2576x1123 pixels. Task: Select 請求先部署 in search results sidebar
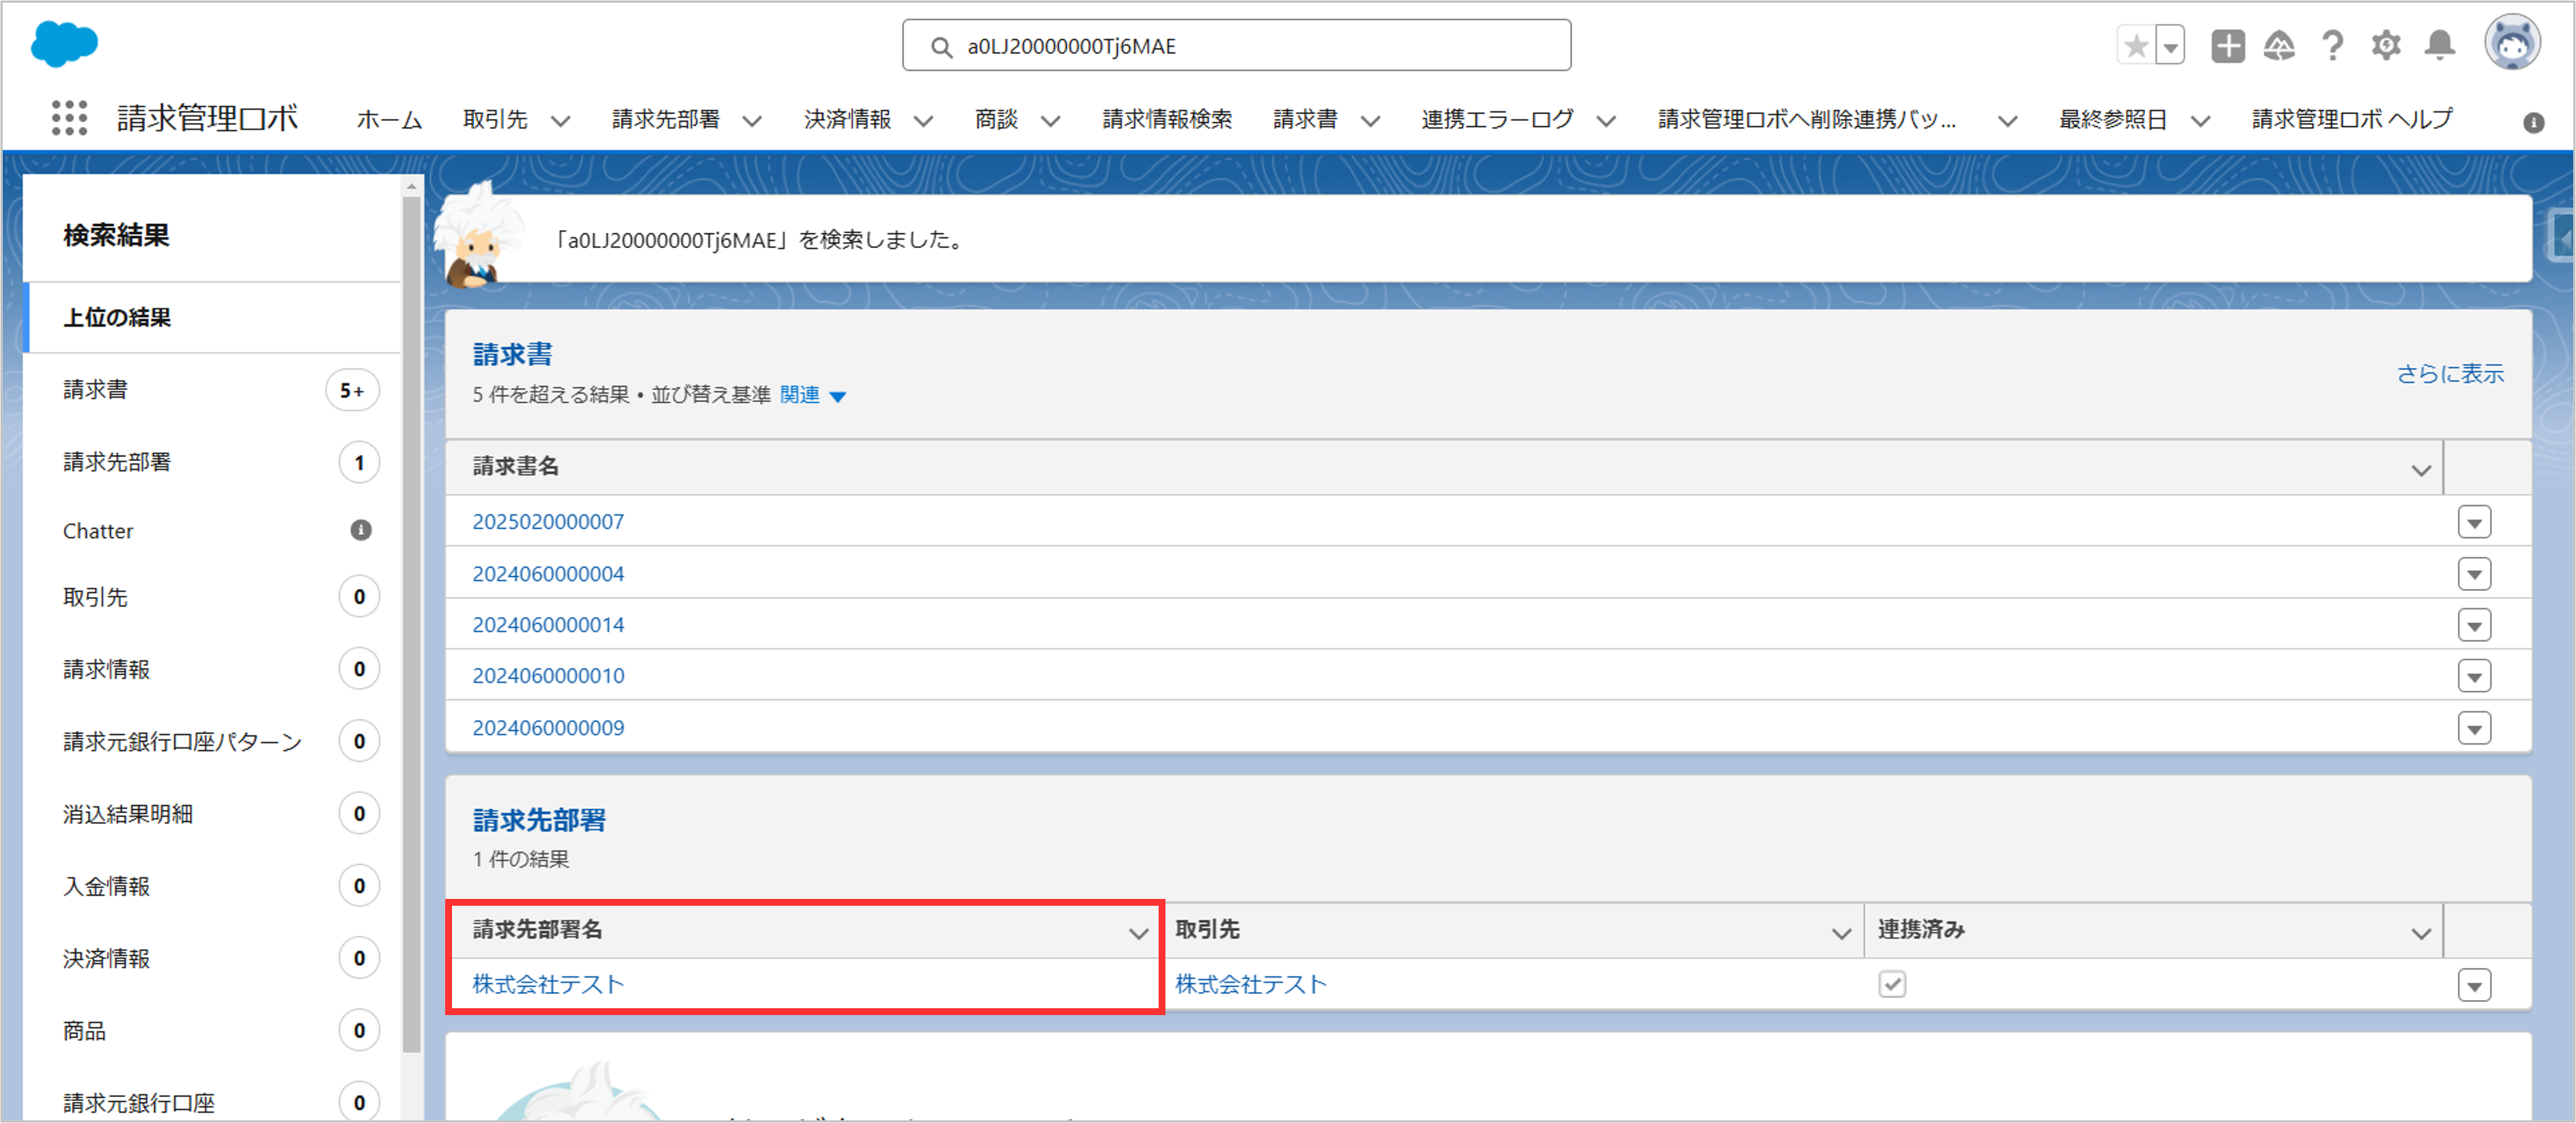(x=117, y=461)
